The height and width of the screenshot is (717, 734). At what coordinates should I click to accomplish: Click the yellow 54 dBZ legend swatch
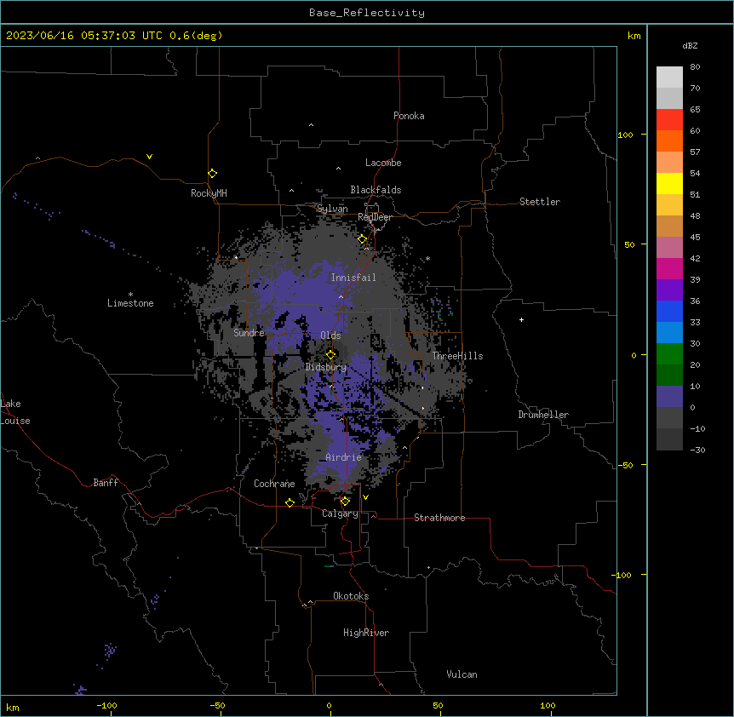click(669, 183)
